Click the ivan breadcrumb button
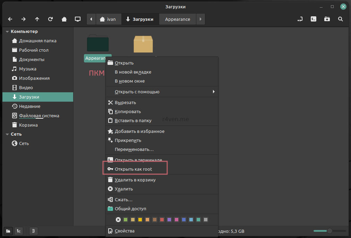The image size is (351, 238). click(x=108, y=19)
